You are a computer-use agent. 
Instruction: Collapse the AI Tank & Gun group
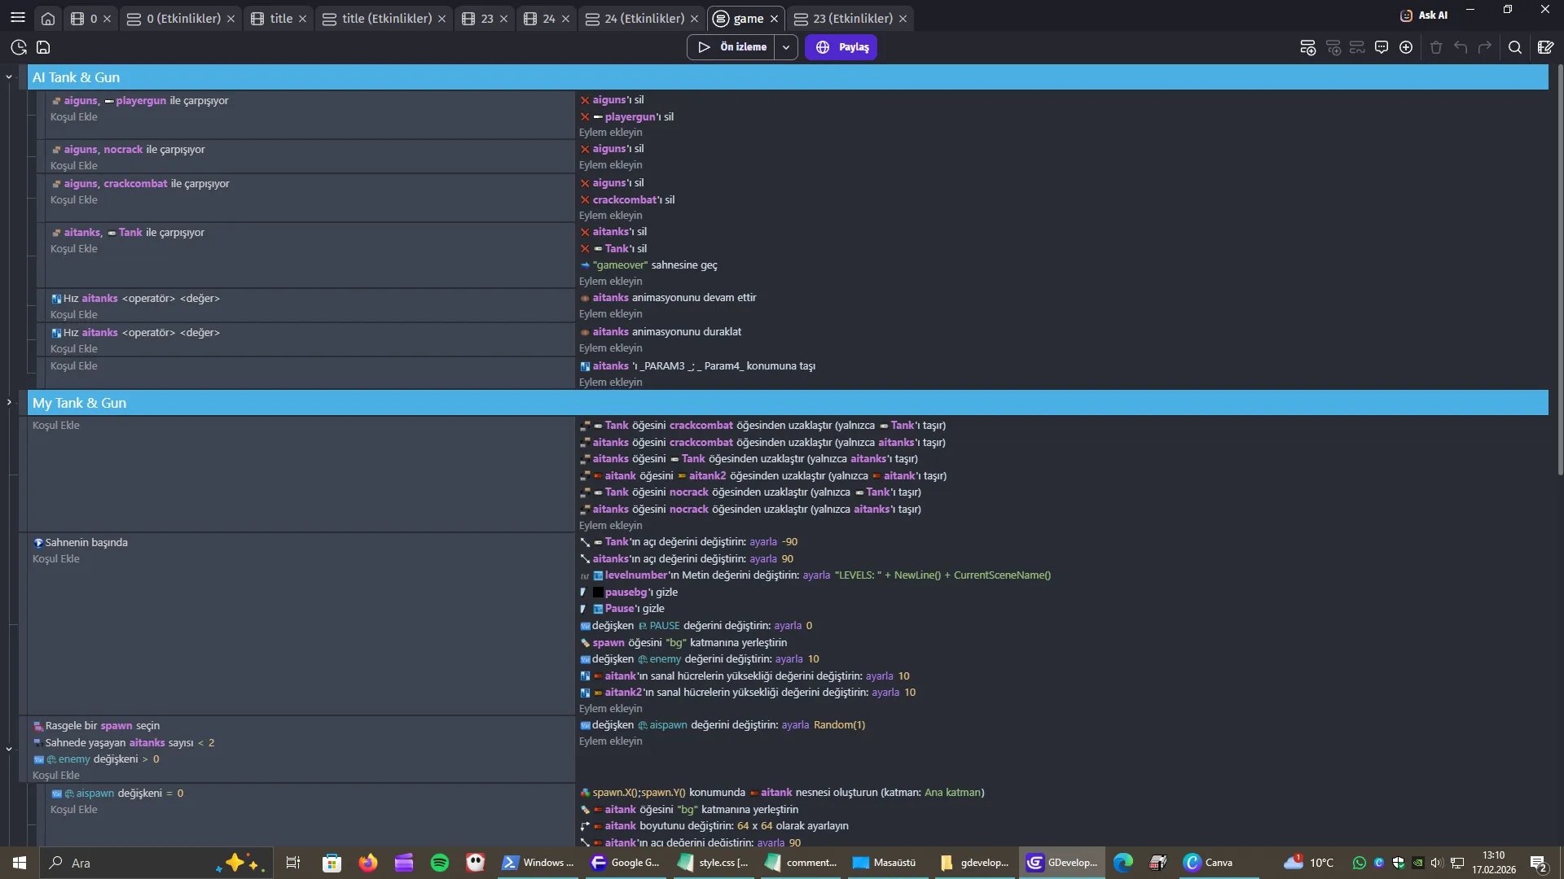coord(9,75)
